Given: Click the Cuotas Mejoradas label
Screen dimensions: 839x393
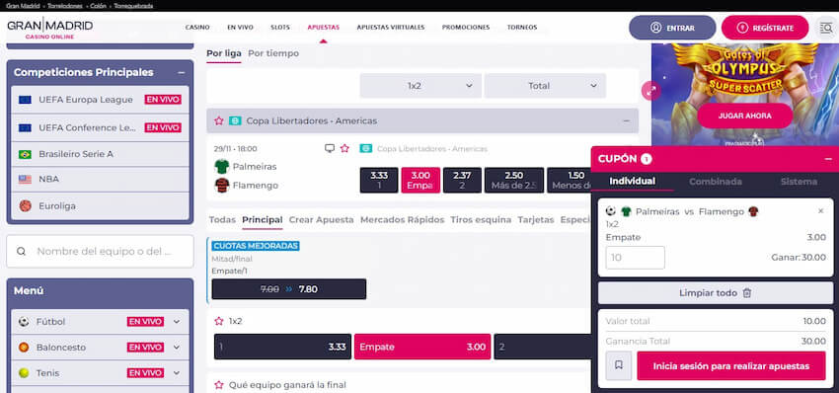Looking at the screenshot, I should 256,246.
